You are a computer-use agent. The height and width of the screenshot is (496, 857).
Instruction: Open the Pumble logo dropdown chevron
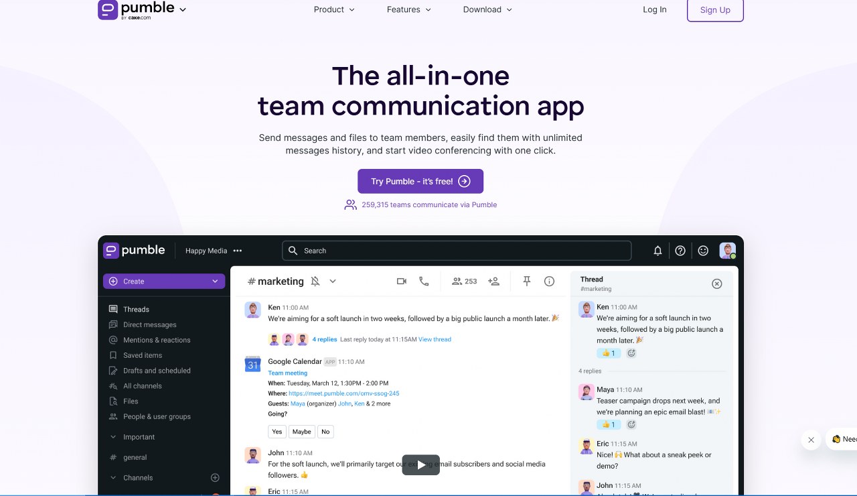[x=183, y=10]
